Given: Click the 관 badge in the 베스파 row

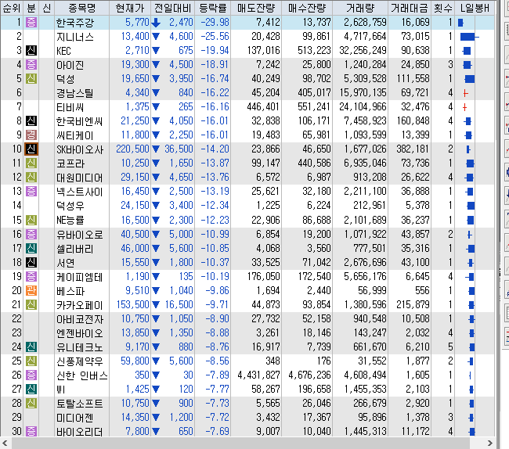Looking at the screenshot, I should (31, 290).
